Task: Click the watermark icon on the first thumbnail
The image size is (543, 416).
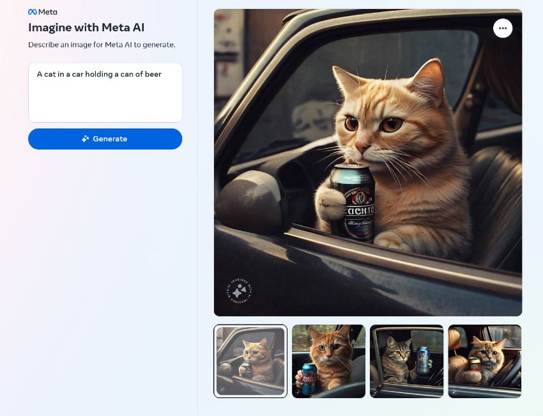Action: click(x=222, y=390)
